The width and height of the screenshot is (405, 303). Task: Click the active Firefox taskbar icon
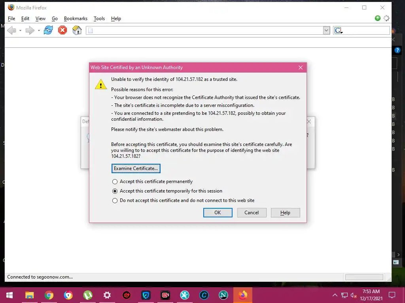point(243,295)
